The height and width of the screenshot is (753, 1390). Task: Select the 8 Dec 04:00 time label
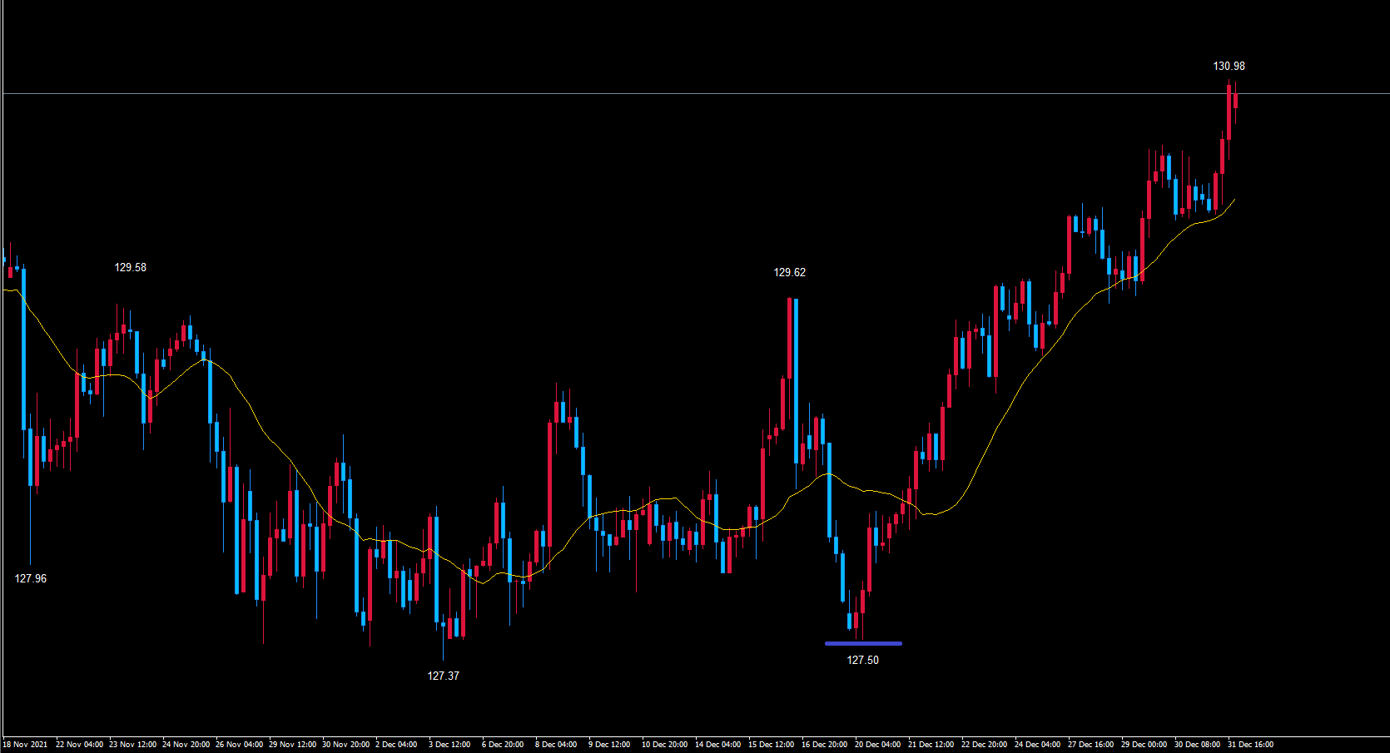[556, 744]
